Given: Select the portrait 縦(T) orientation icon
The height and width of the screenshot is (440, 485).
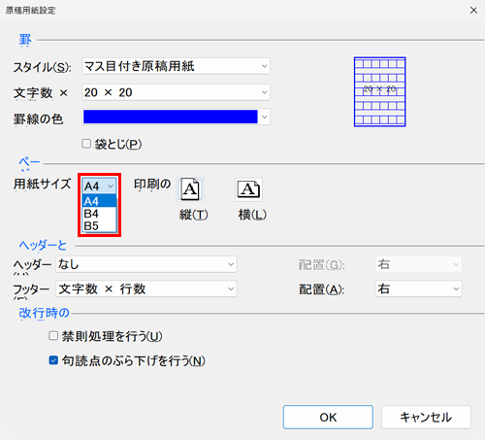Looking at the screenshot, I should click(x=190, y=189).
